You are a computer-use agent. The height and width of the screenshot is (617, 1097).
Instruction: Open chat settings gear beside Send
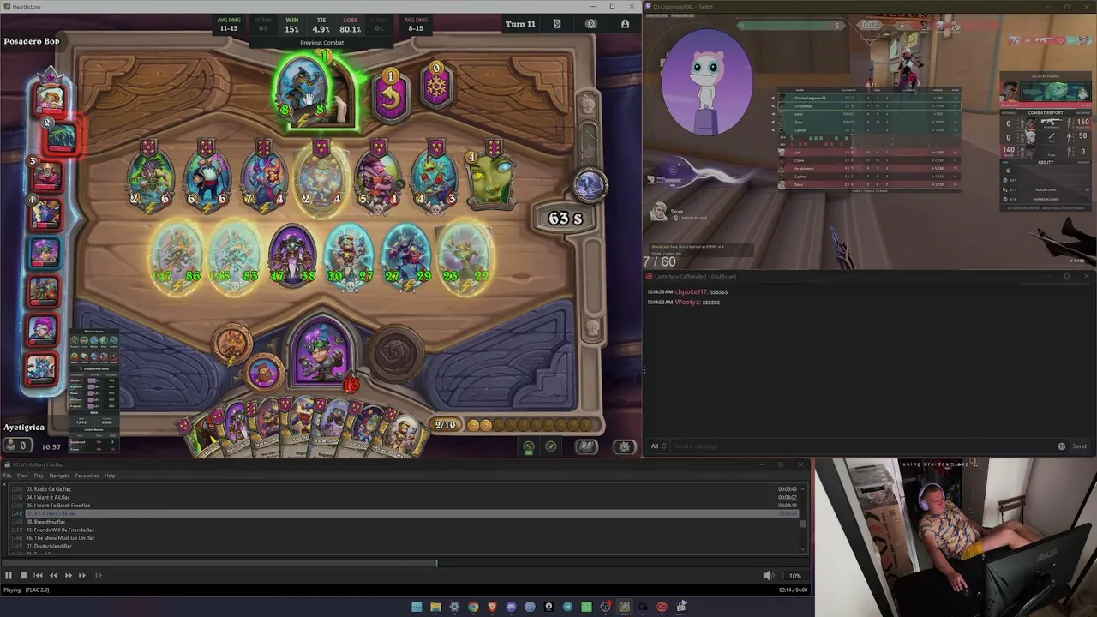click(1062, 446)
